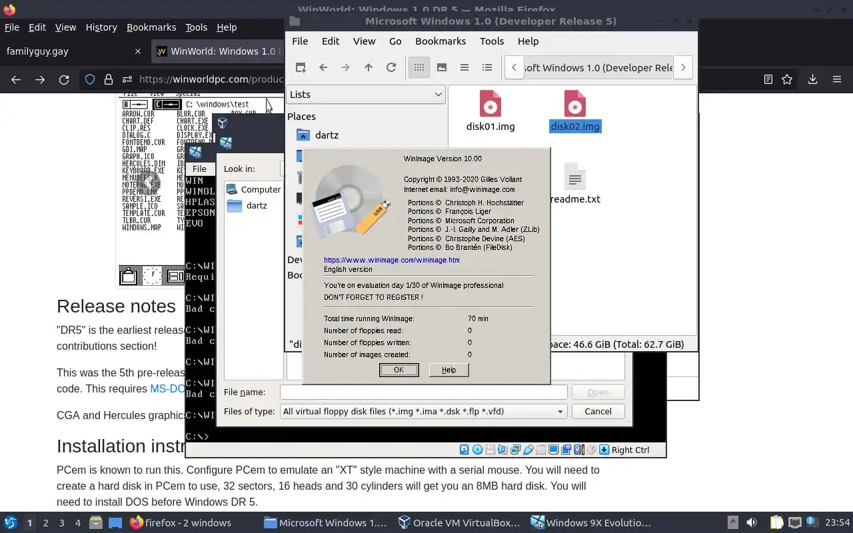The height and width of the screenshot is (533, 853).
Task: Open File menu in Windows 9X window
Action: pos(199,169)
